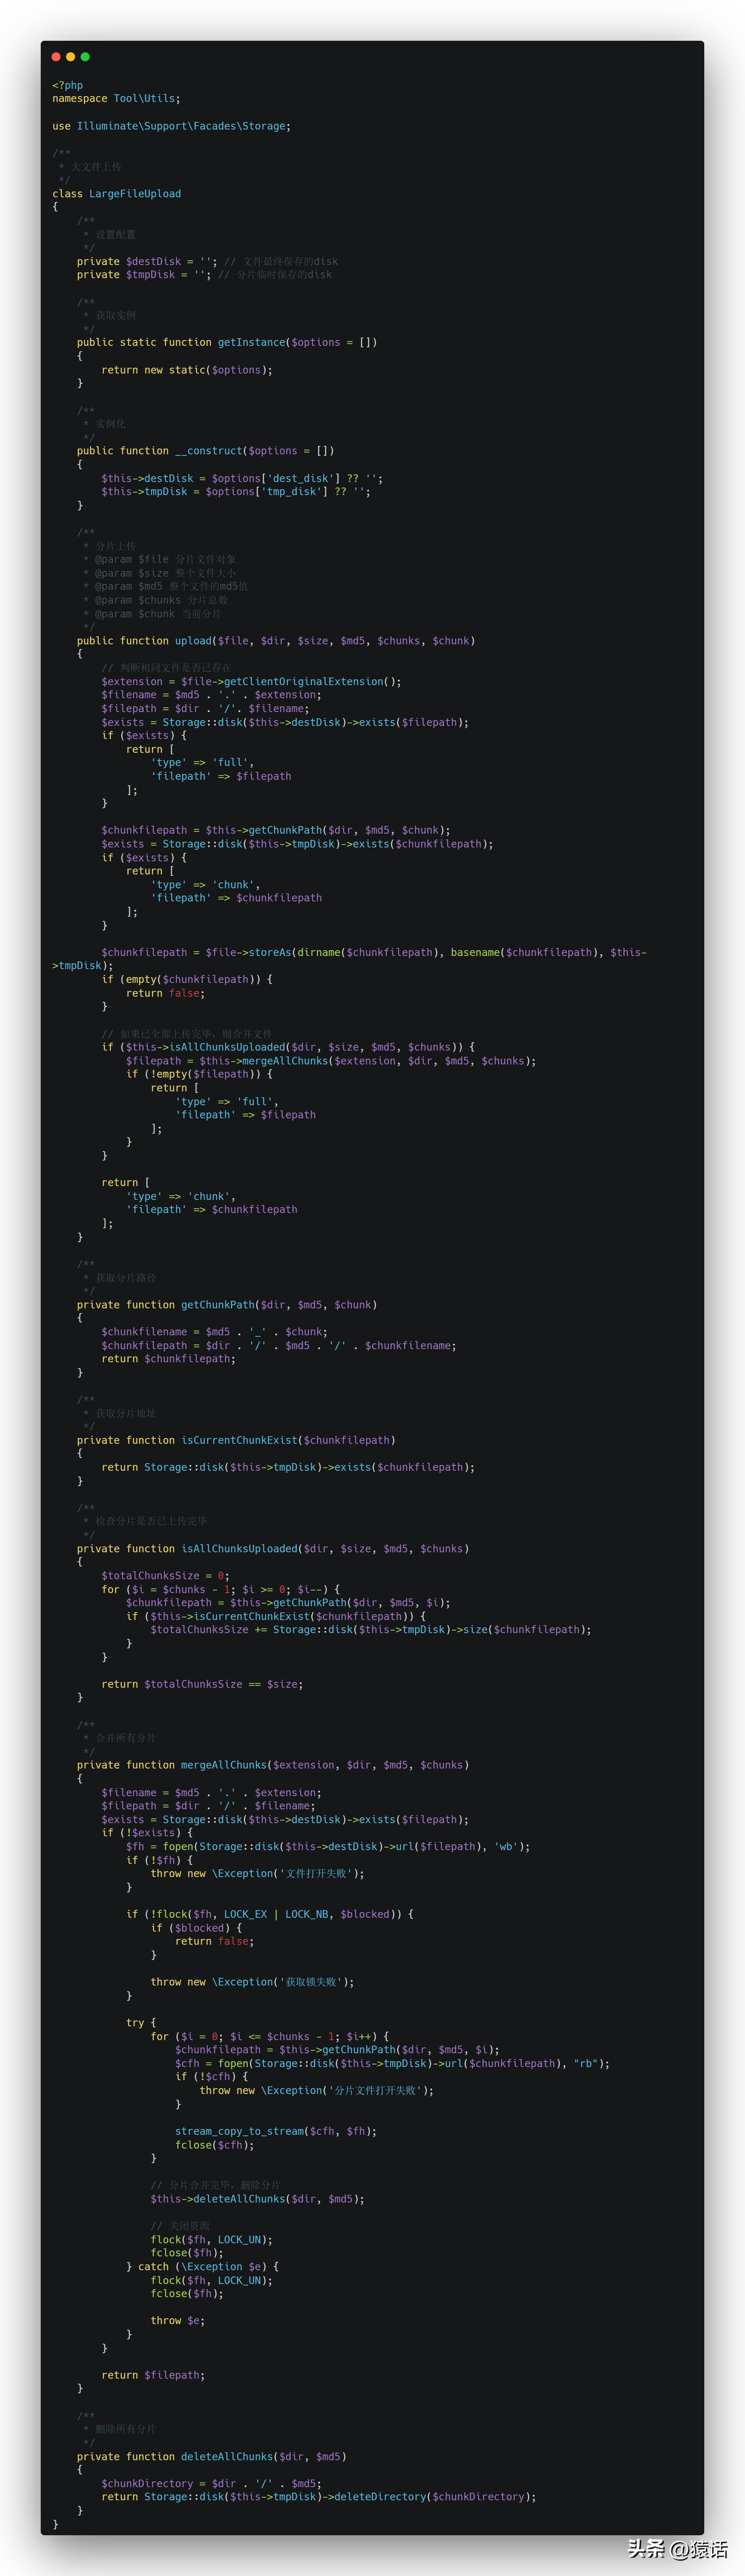Click the 'if (!$fh) {' line
745x2576 pixels.
click(x=160, y=1861)
